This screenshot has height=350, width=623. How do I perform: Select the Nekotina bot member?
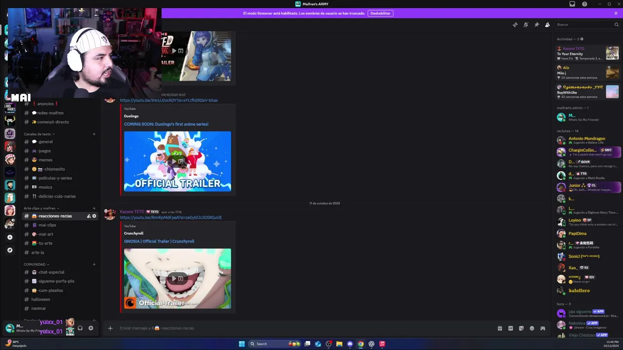(x=588, y=325)
